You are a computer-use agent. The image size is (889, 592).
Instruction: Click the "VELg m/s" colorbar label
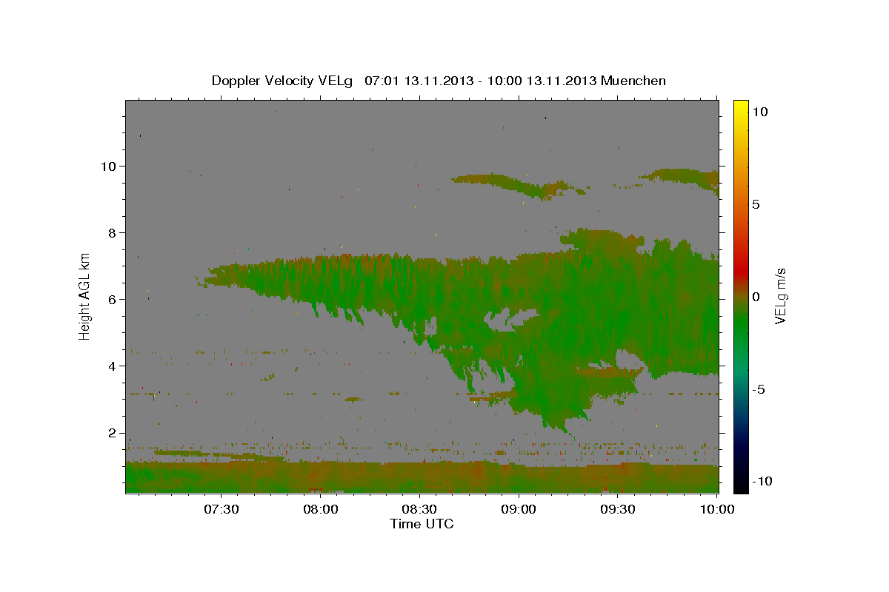click(780, 295)
